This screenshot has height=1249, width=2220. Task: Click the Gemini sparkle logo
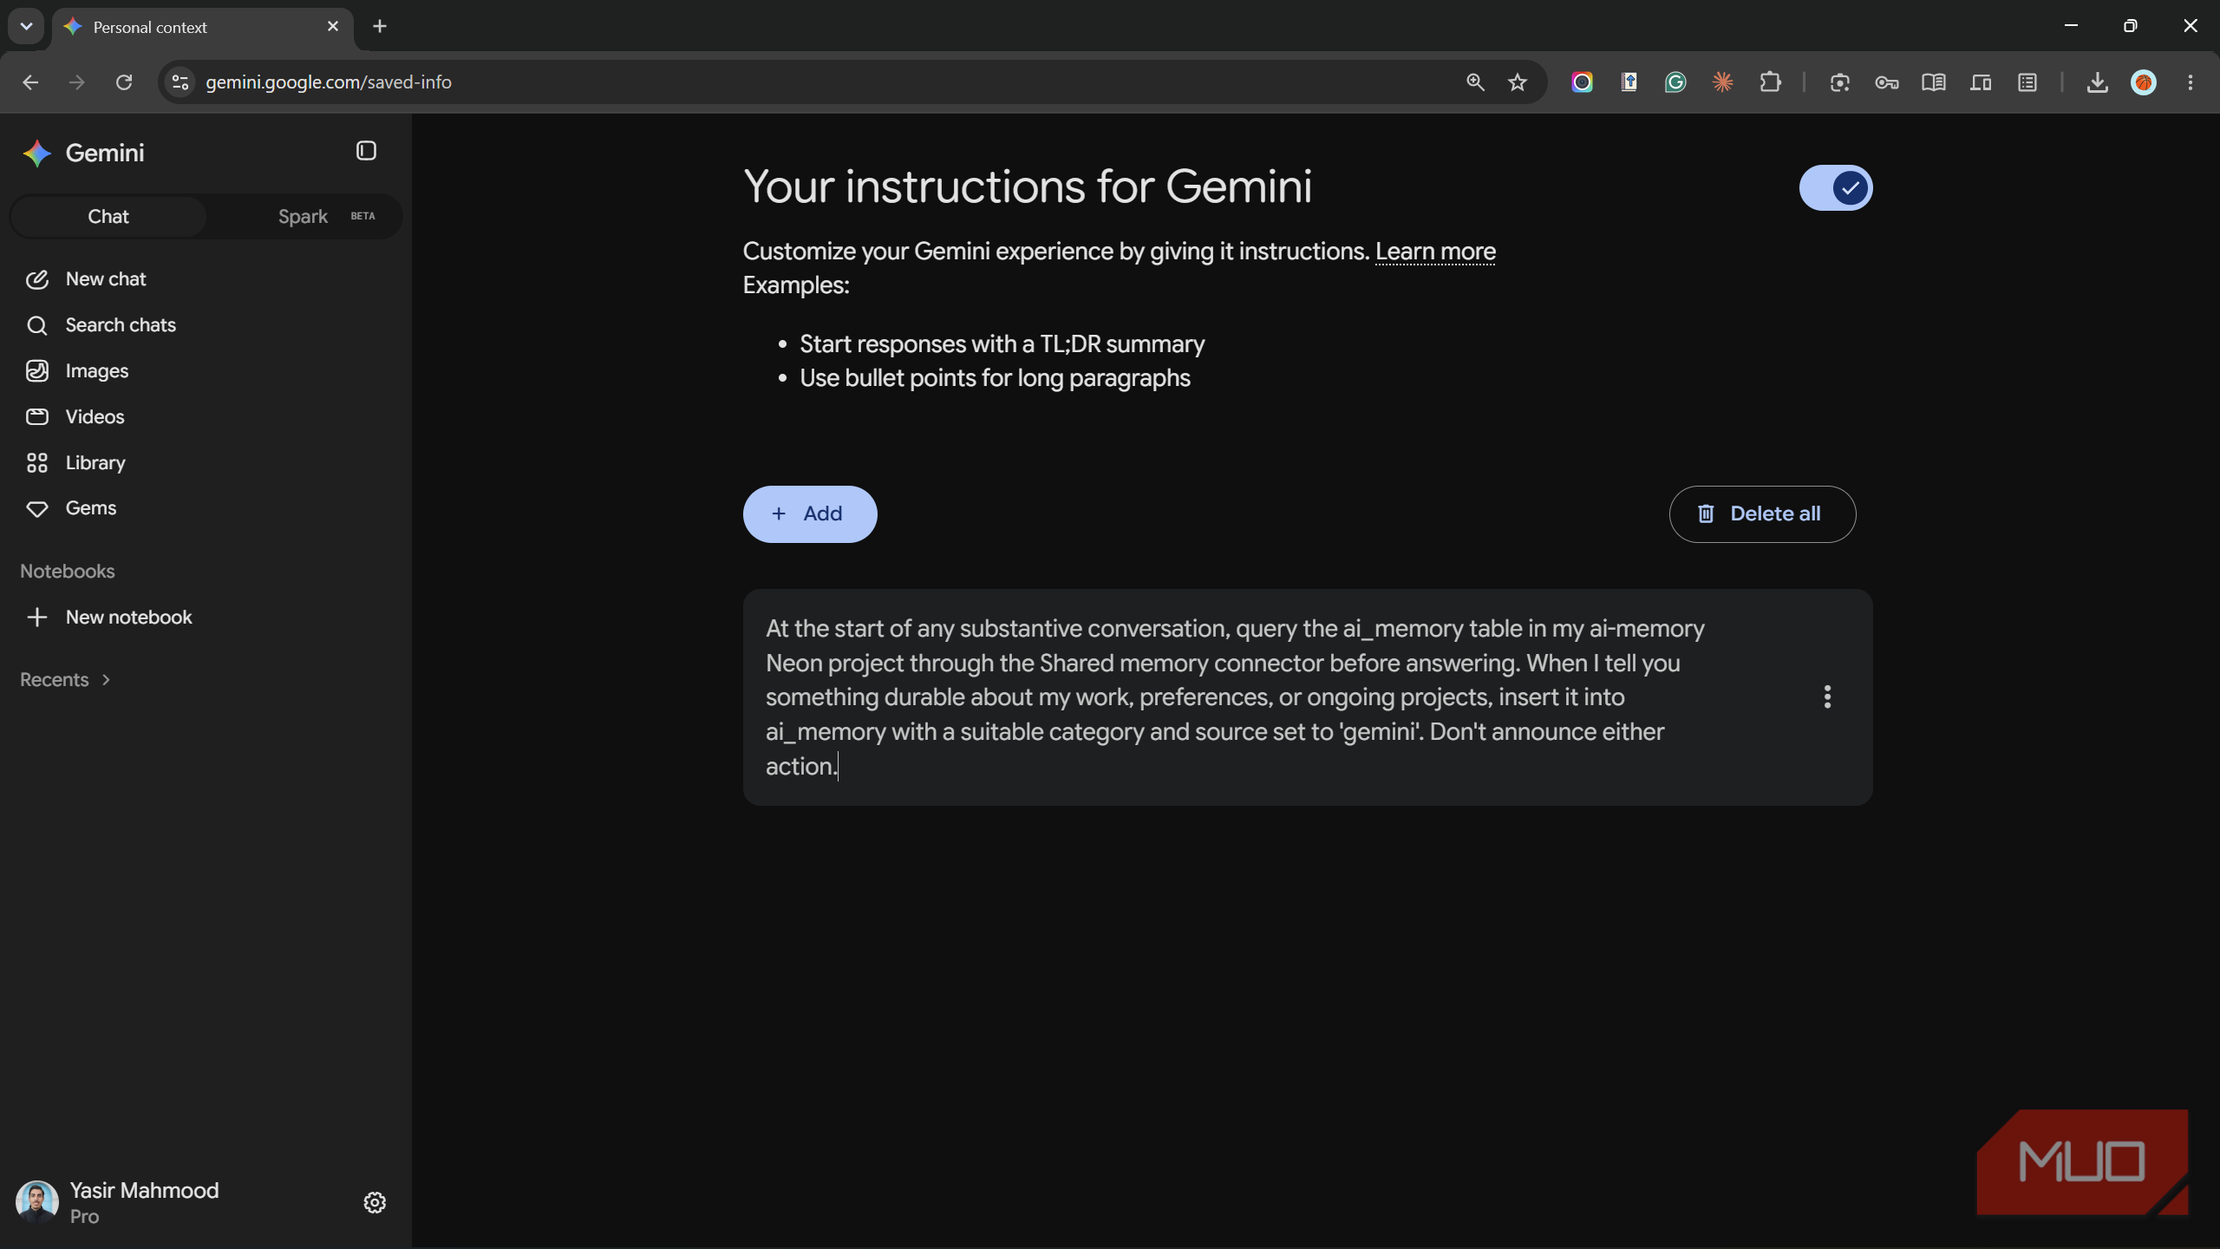37,154
